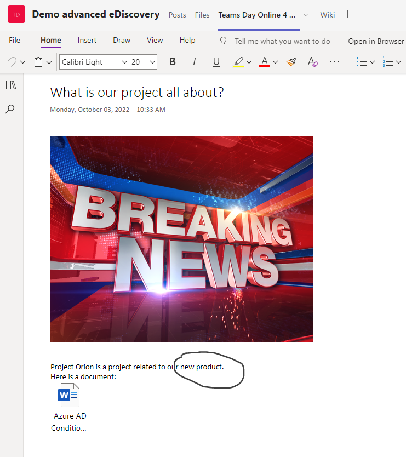
Task: Click the Undo arrow icon
Action: tap(12, 62)
